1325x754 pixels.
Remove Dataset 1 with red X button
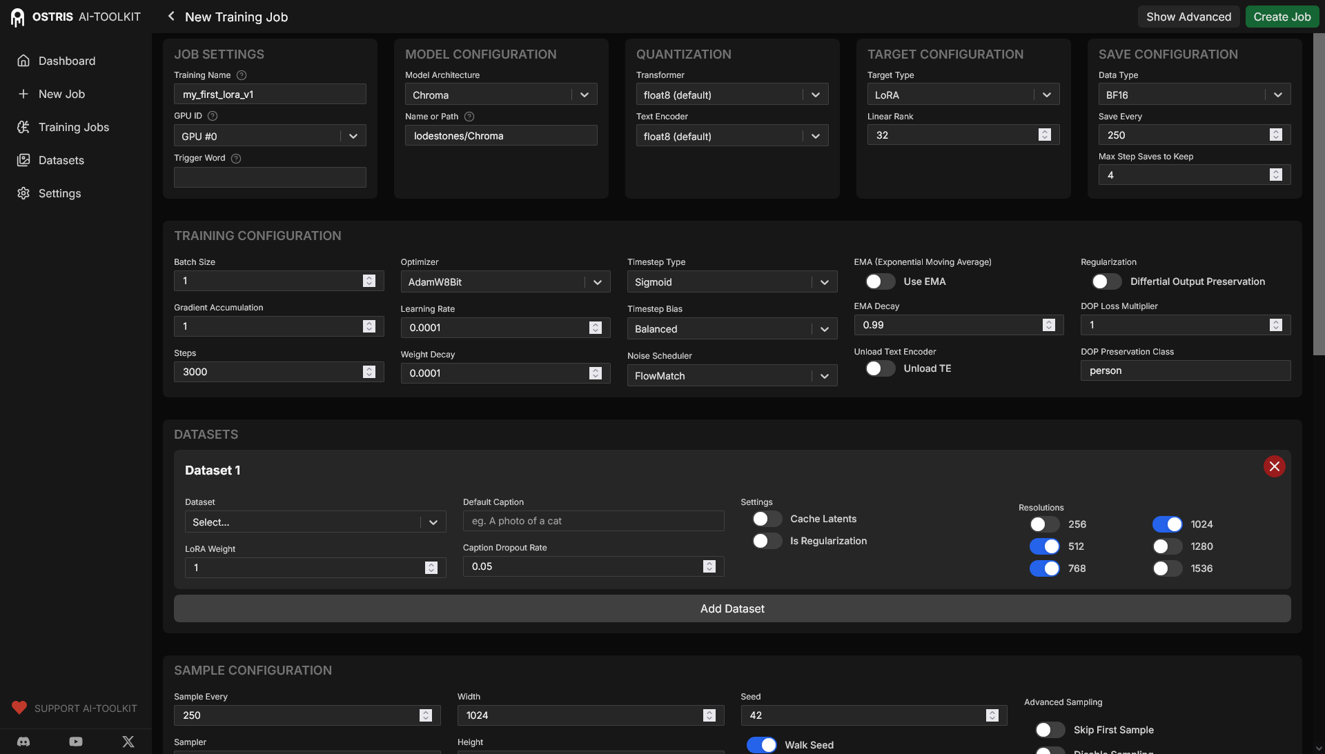1274,466
